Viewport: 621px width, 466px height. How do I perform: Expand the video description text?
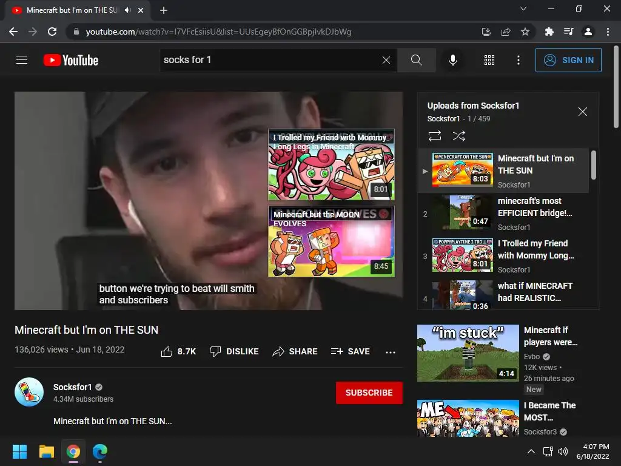coord(112,421)
